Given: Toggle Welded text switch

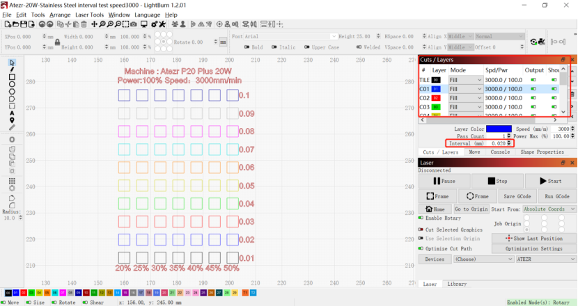Looking at the screenshot, I should point(359,47).
